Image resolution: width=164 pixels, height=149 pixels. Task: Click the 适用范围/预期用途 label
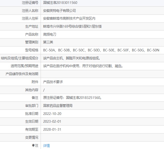pos(25,66)
